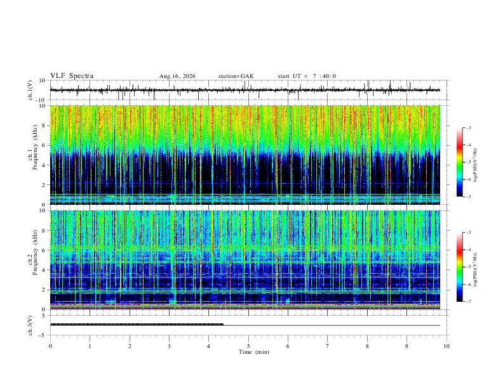Click the -7 label on lower color bar
503x388 pixels.
click(x=468, y=302)
